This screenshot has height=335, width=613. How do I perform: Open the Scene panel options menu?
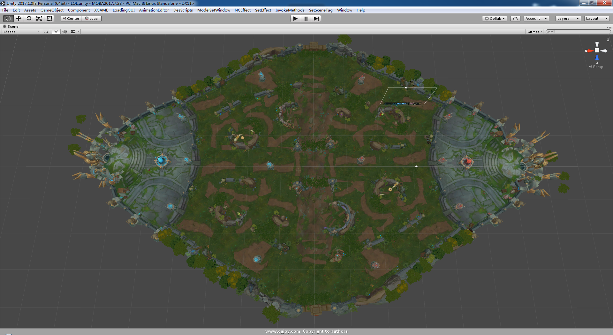(609, 27)
